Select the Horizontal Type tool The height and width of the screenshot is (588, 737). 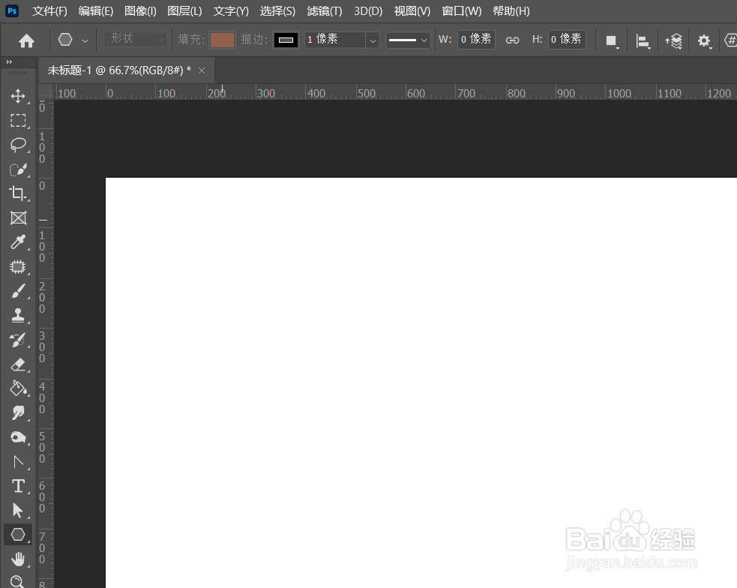click(18, 485)
